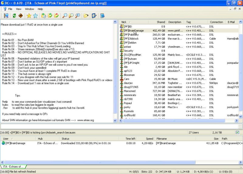Open the Notepad toolbar icon
The image size is (243, 174).
[x=102, y=15]
